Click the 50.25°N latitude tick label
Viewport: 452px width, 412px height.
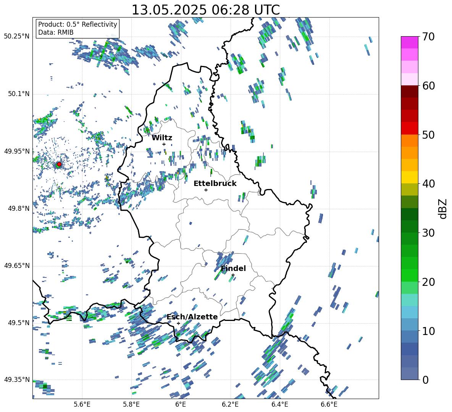[17, 36]
